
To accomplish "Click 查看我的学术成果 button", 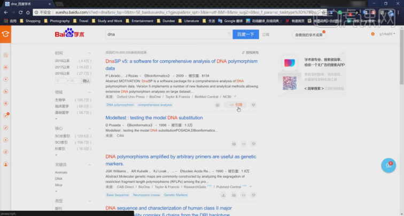I will tap(309, 35).
